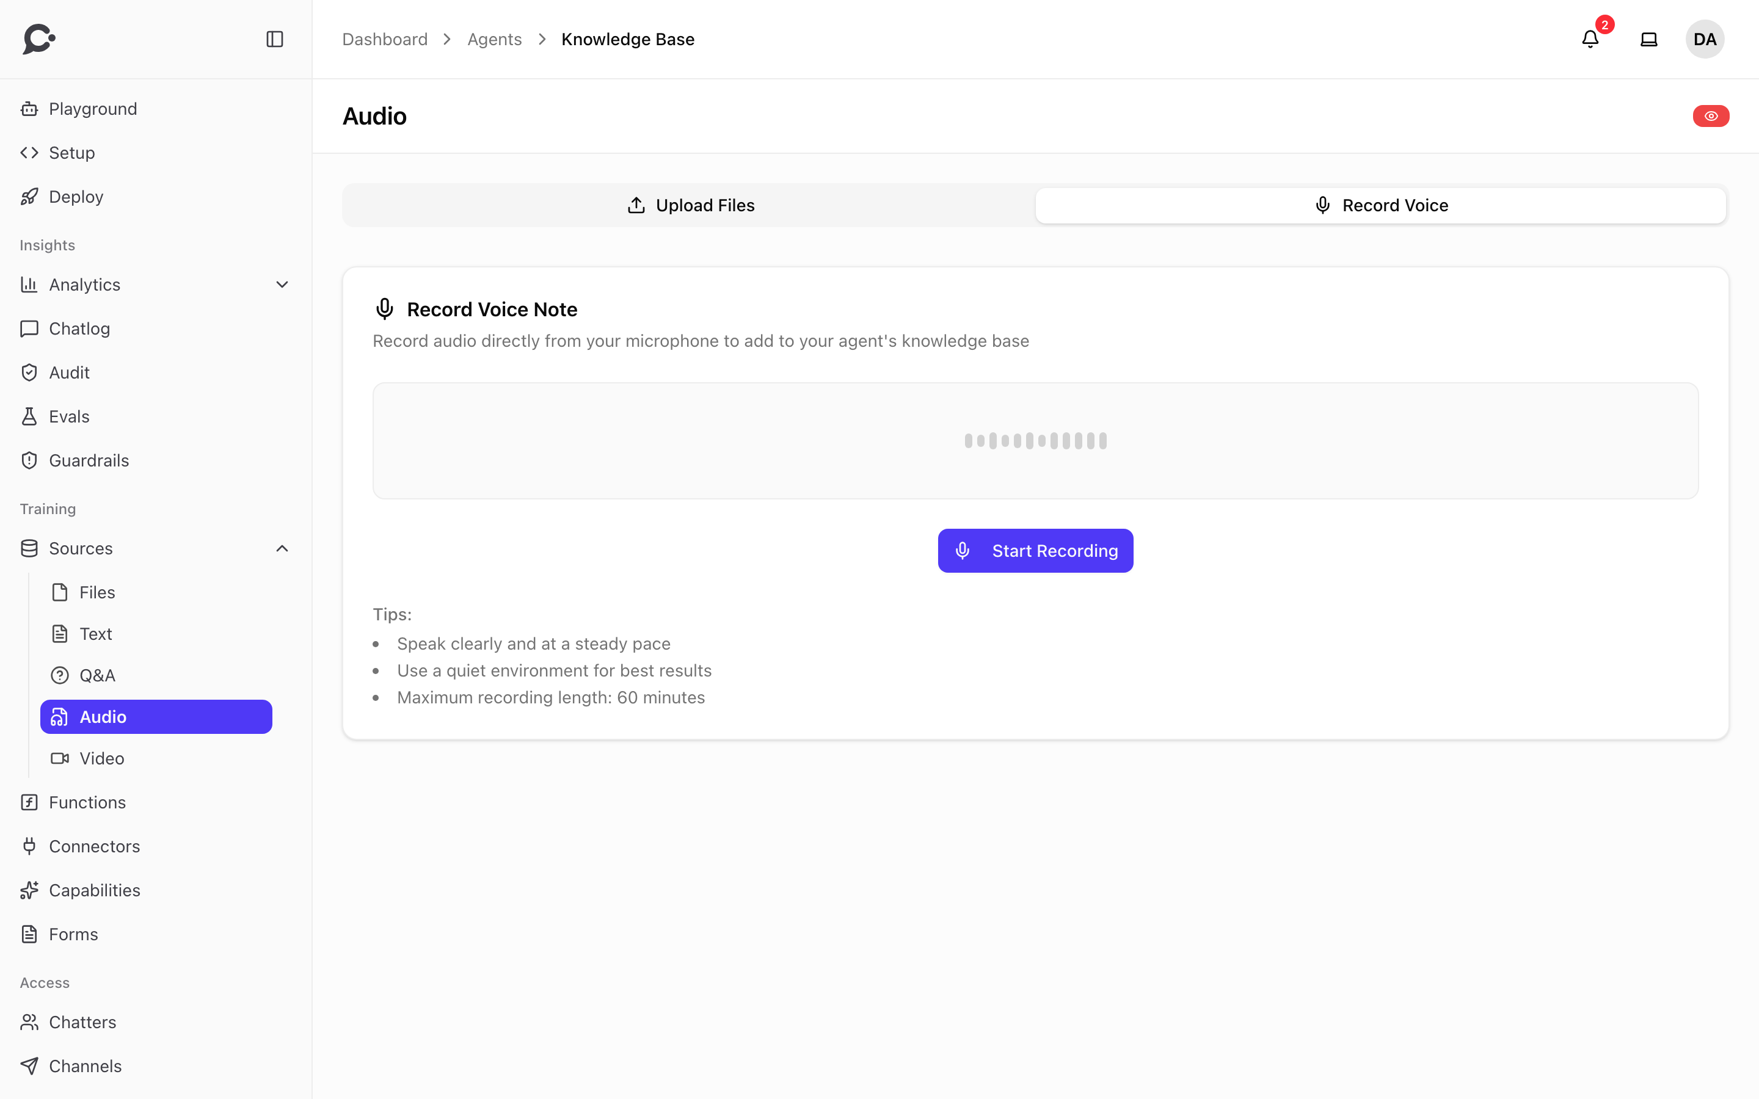Open Forms in the sidebar
The height and width of the screenshot is (1099, 1759).
[156, 935]
